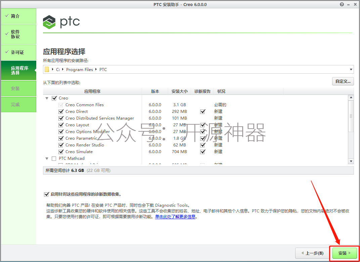This screenshot has width=360, height=262.
Task: Select the Creo Distributed Services Manager label
Action: (x=100, y=118)
